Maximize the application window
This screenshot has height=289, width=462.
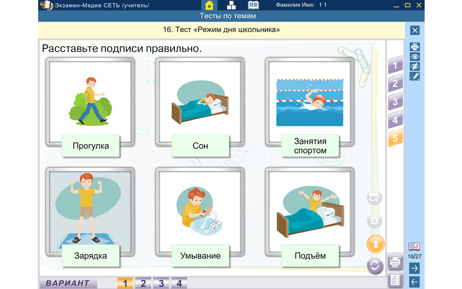407,5
